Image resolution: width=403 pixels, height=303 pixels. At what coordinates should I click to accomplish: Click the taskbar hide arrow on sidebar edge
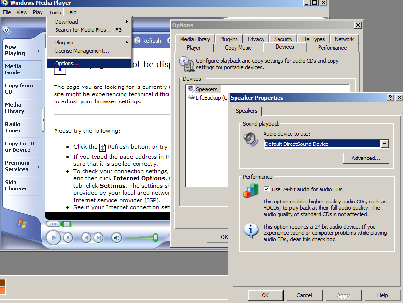(43, 120)
